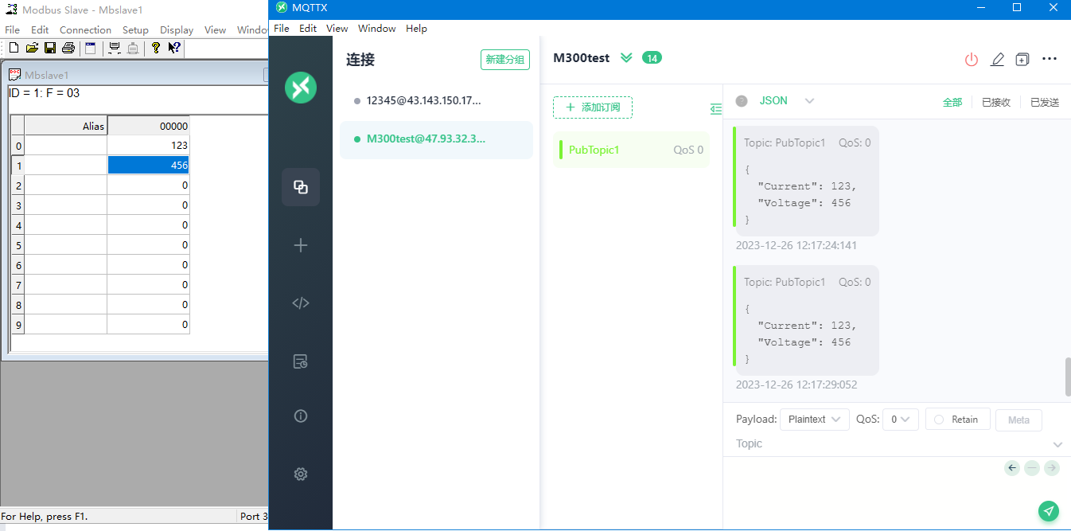Filter sent messages with 已发送 tab
This screenshot has width=1071, height=531.
coord(1045,102)
